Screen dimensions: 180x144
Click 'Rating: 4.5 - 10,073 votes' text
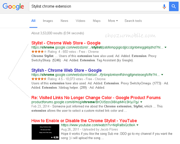(x=65, y=79)
